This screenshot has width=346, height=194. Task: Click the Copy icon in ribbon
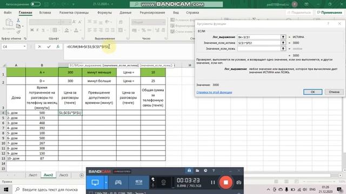pyautogui.click(x=18, y=26)
